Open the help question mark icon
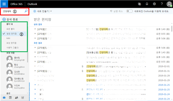The width and height of the screenshot is (173, 101). pyautogui.click(x=162, y=4)
